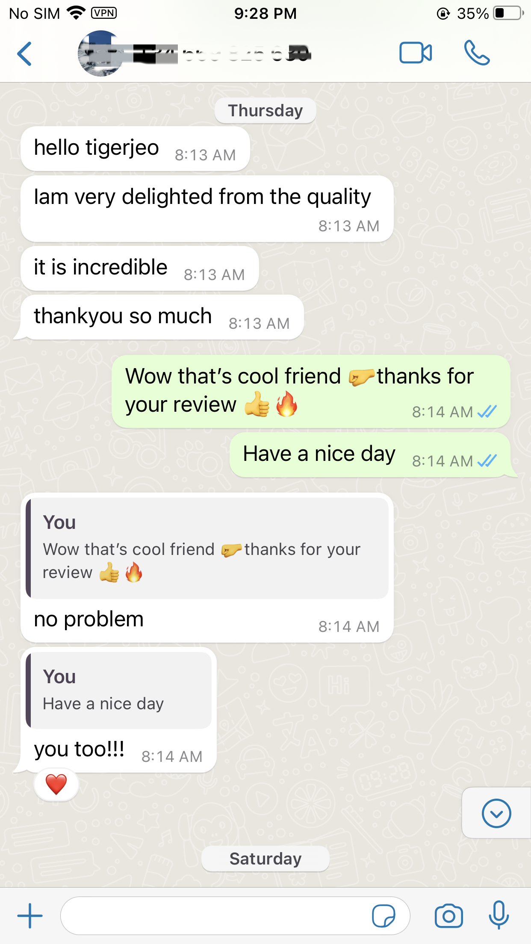Start a video call with the contact
This screenshot has height=944, width=531.
(x=416, y=53)
